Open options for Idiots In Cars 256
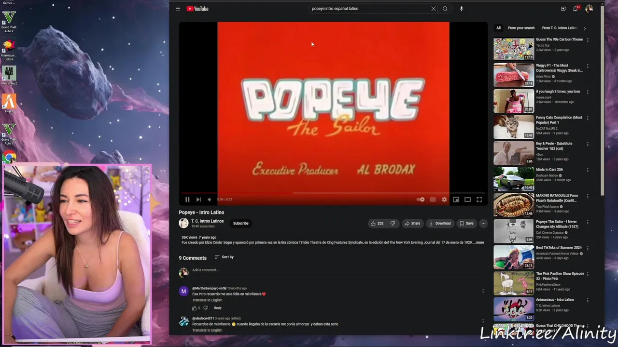The width and height of the screenshot is (618, 347). pyautogui.click(x=588, y=170)
